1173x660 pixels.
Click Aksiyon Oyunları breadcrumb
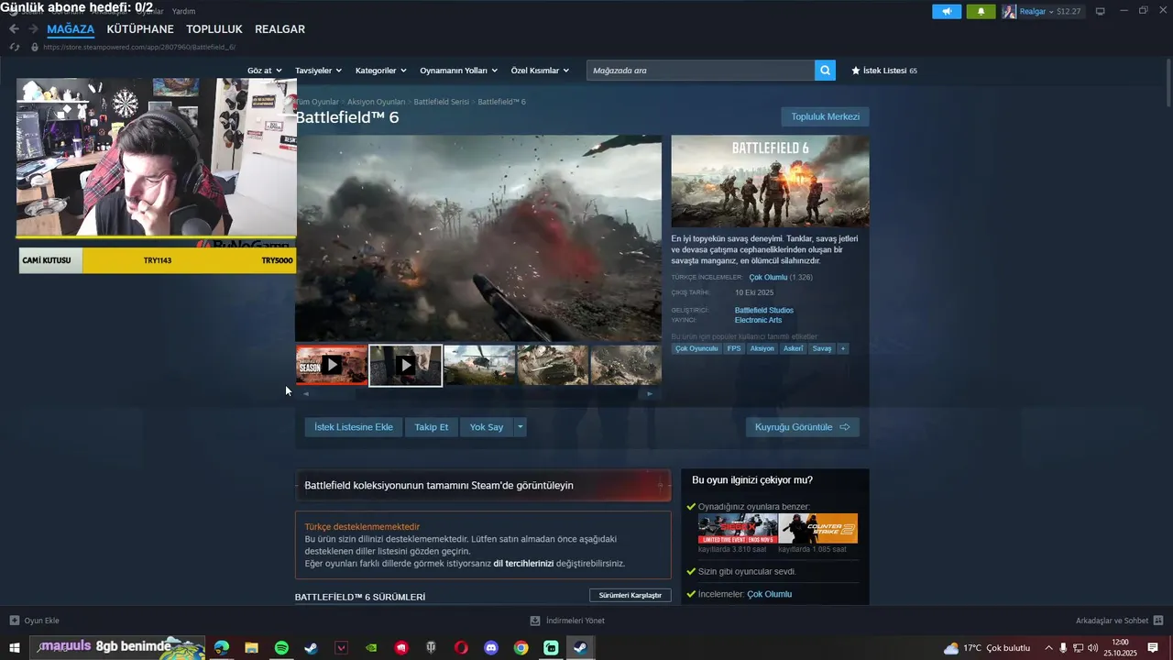coord(376,102)
